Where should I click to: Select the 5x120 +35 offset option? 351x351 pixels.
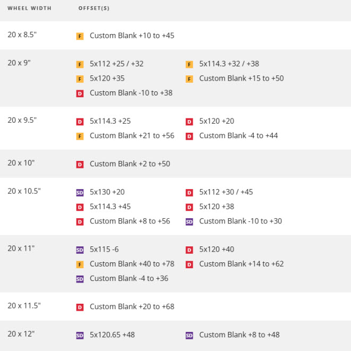pyautogui.click(x=107, y=78)
